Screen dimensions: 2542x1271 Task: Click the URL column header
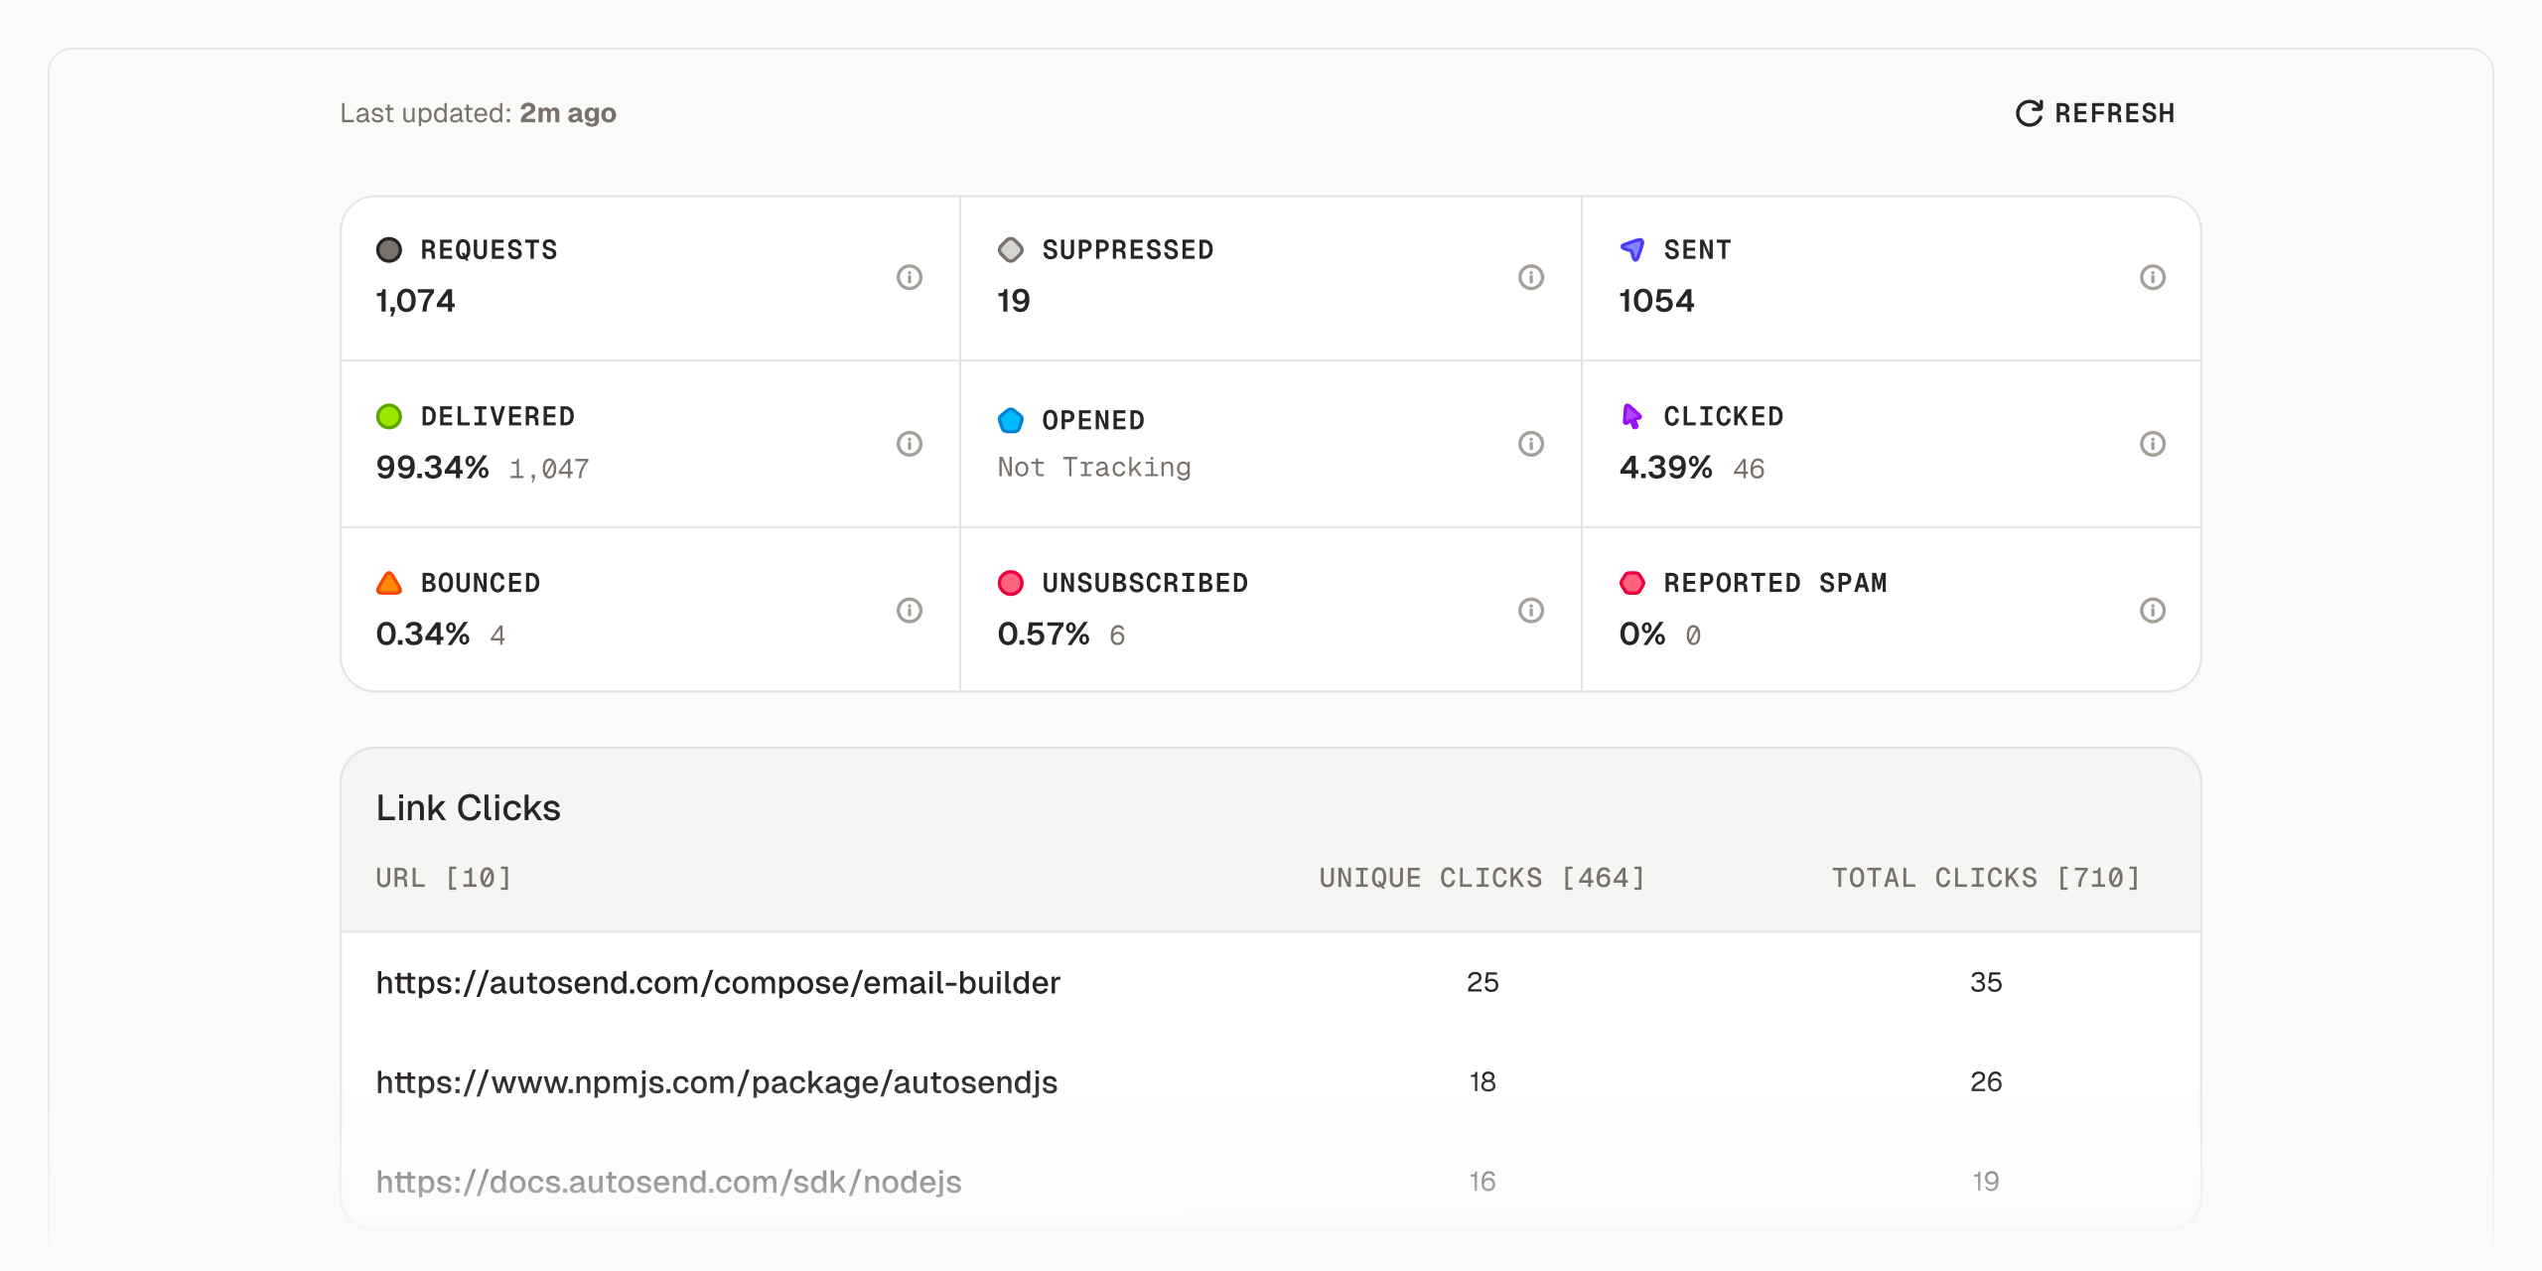[444, 878]
